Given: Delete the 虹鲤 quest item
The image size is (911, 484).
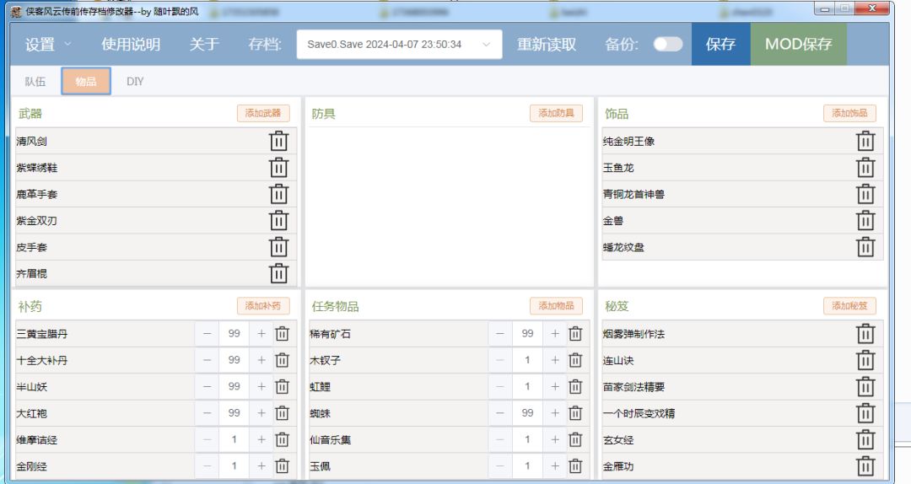Looking at the screenshot, I should (575, 386).
